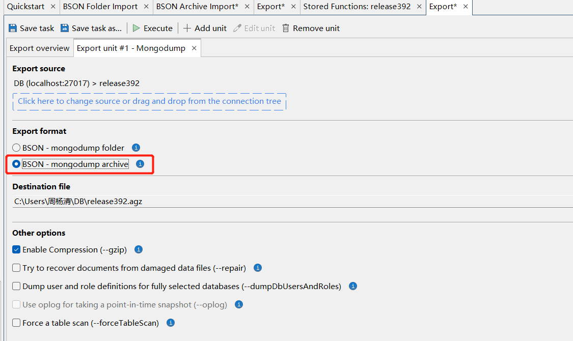
Task: Switch to the Export overview tab
Action: tap(40, 48)
